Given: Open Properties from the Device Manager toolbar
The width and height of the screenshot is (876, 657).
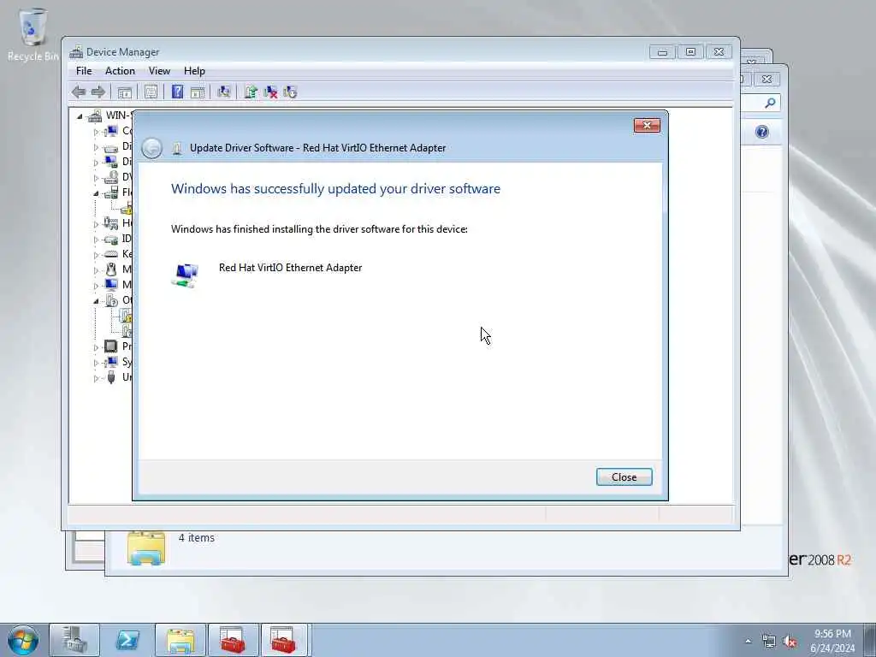Looking at the screenshot, I should pyautogui.click(x=151, y=92).
